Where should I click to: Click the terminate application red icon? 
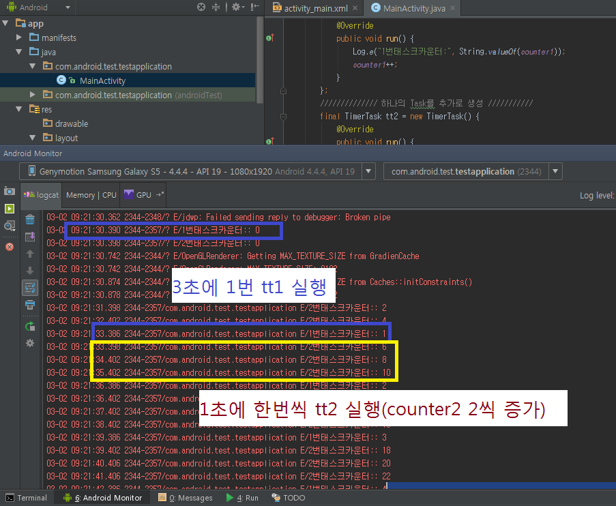[10, 247]
